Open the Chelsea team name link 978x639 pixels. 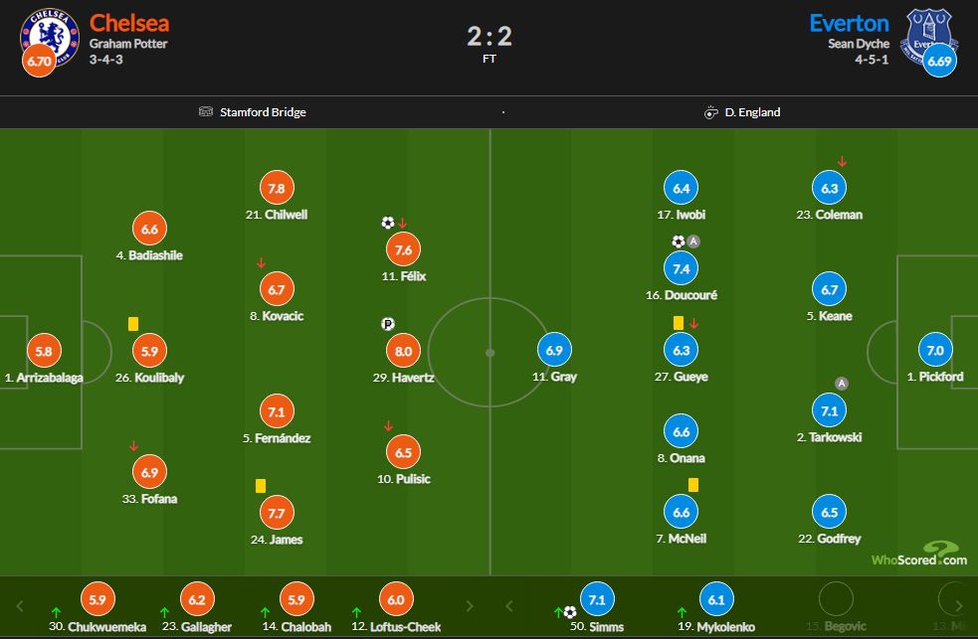tap(129, 23)
